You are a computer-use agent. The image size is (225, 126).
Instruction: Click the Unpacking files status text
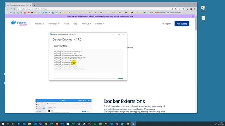60,46
